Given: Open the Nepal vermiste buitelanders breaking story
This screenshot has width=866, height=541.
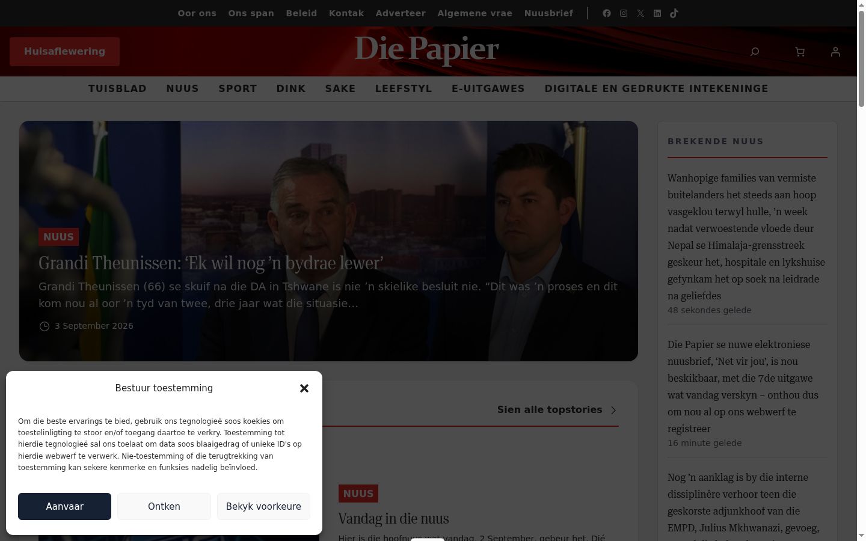Looking at the screenshot, I should (x=746, y=237).
